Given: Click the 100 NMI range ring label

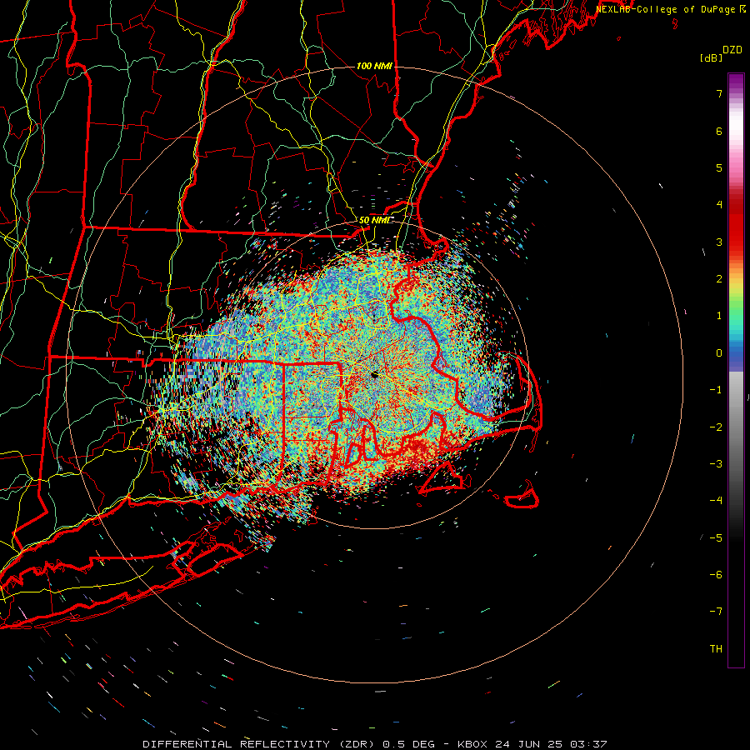Looking at the screenshot, I should (x=374, y=66).
